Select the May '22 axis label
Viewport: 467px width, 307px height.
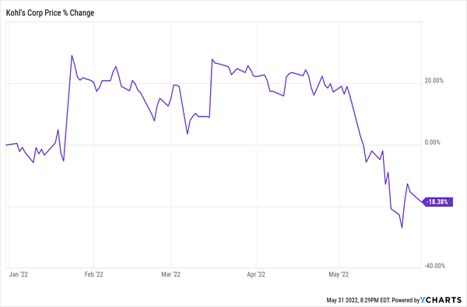click(x=339, y=274)
